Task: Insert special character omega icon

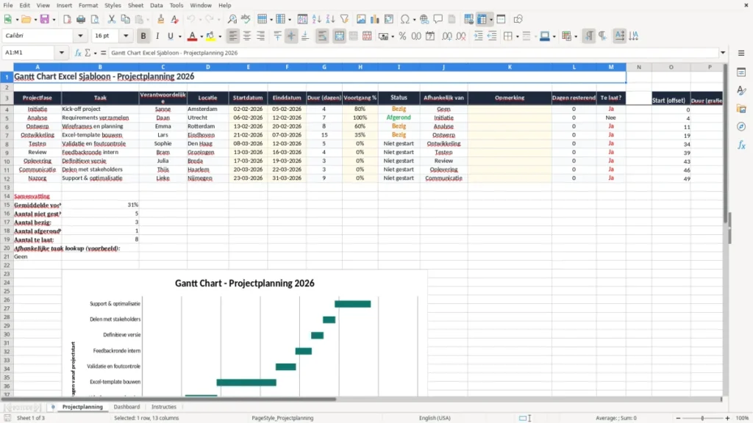Action: 405,19
